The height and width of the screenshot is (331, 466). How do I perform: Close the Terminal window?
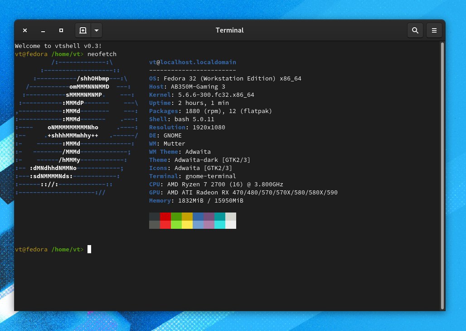pyautogui.click(x=25, y=30)
